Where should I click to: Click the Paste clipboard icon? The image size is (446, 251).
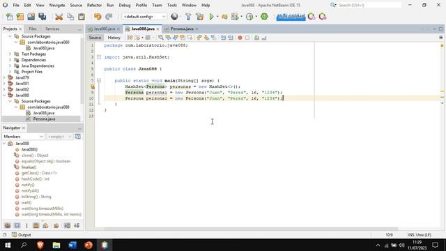pyautogui.click(x=82, y=17)
